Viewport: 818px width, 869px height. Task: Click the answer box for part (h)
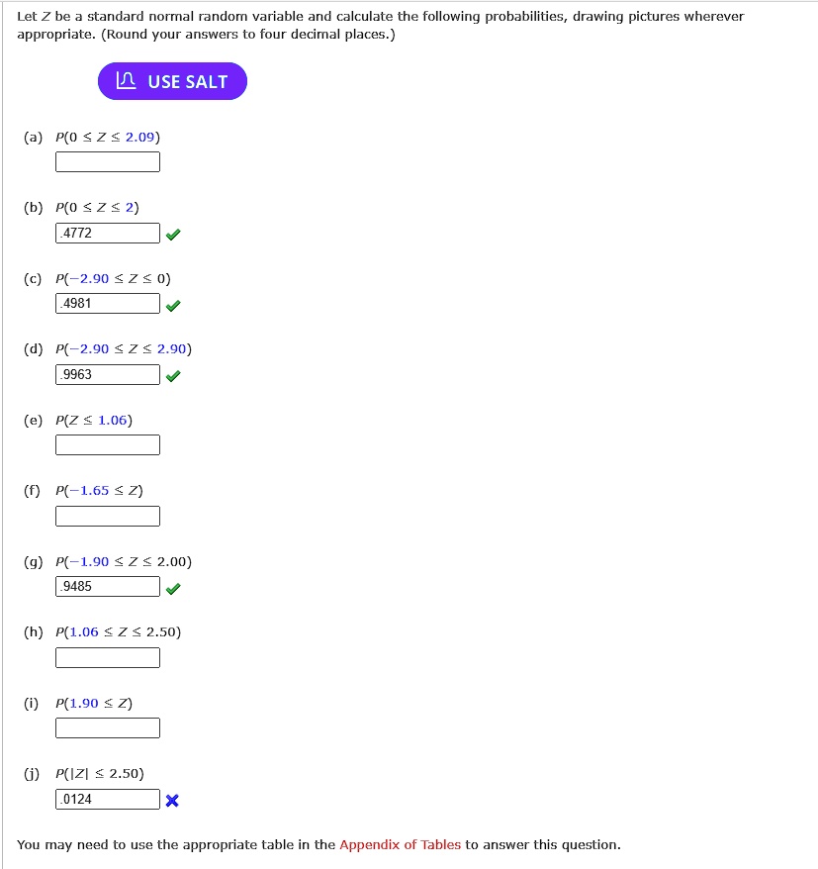tap(108, 657)
